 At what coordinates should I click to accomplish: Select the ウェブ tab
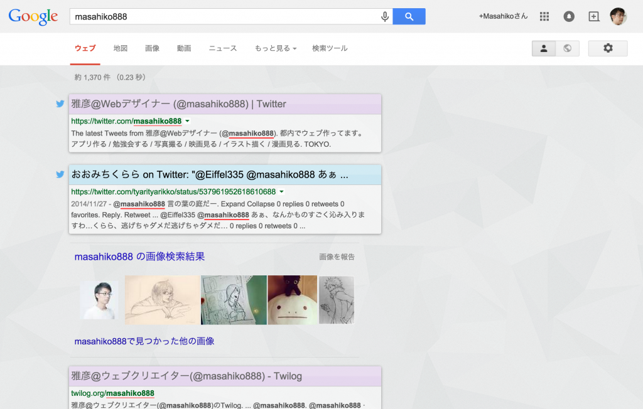tap(85, 48)
